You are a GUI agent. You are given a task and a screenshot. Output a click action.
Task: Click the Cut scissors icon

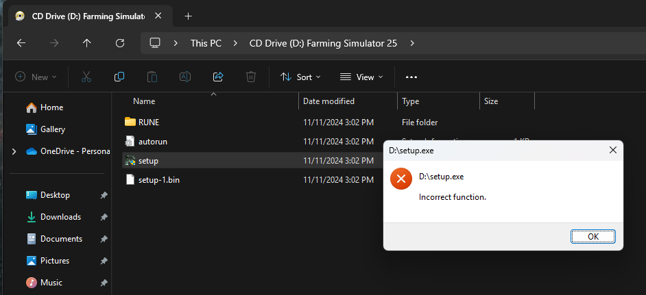pyautogui.click(x=86, y=77)
